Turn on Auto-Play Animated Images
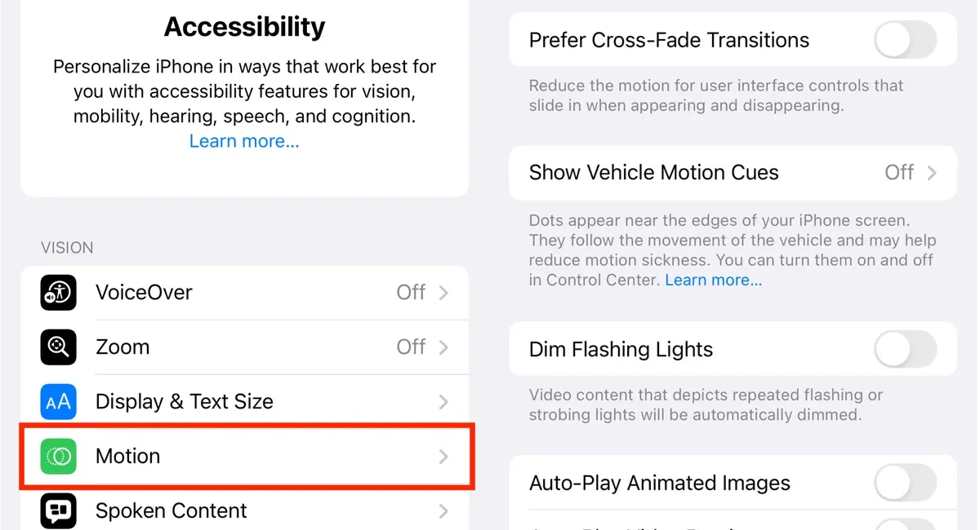This screenshot has width=980, height=530. (x=905, y=483)
